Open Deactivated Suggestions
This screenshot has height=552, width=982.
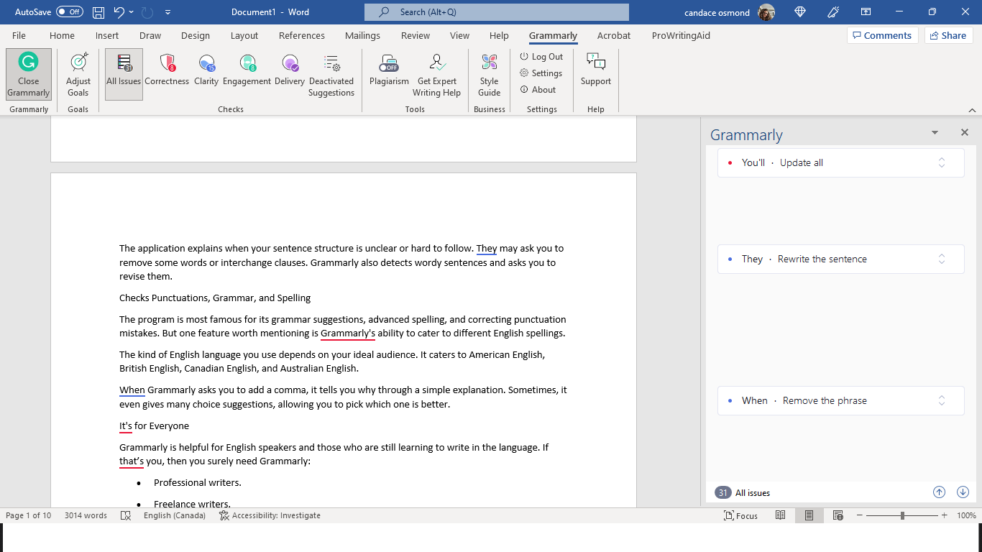click(x=331, y=73)
